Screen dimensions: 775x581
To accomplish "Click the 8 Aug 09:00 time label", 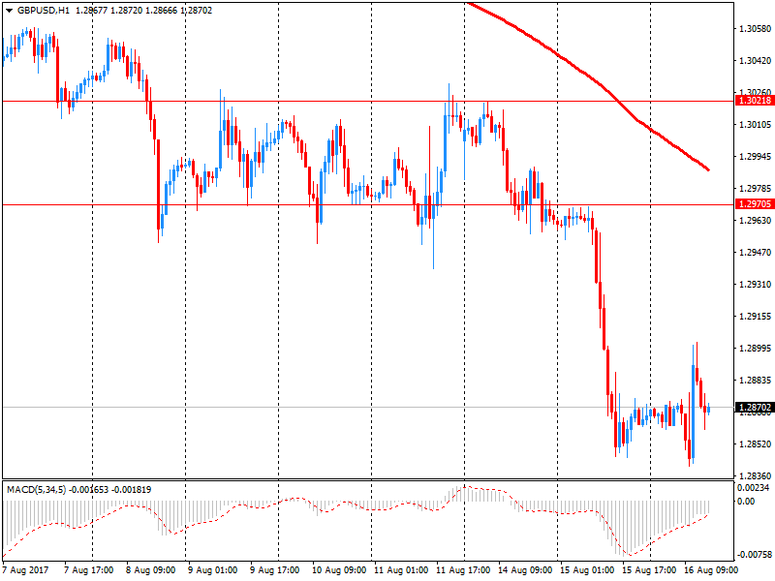I will [150, 570].
